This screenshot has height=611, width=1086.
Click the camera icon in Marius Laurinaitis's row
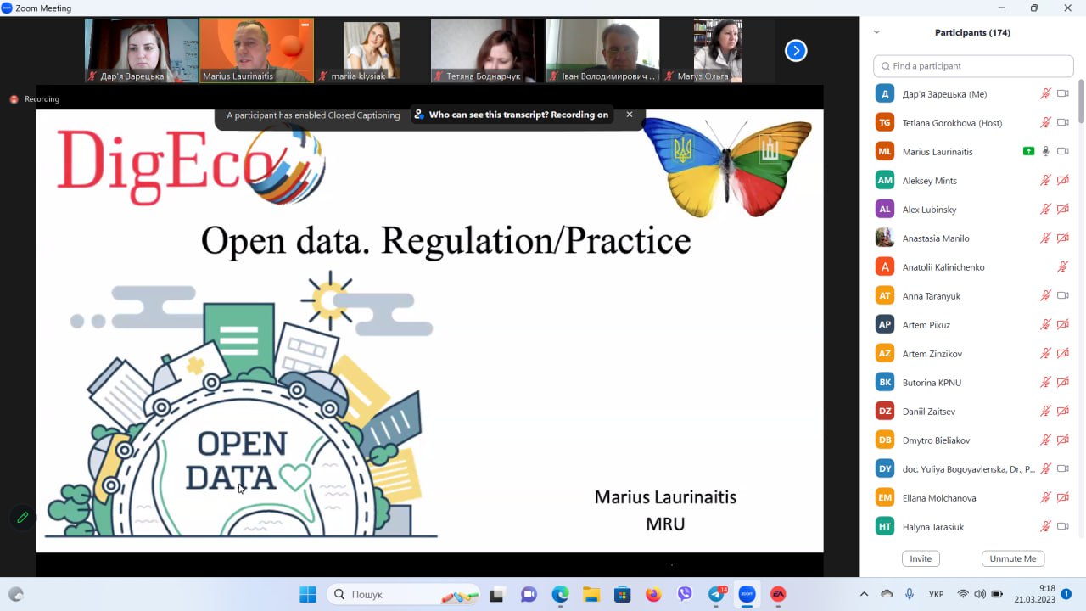pos(1062,151)
